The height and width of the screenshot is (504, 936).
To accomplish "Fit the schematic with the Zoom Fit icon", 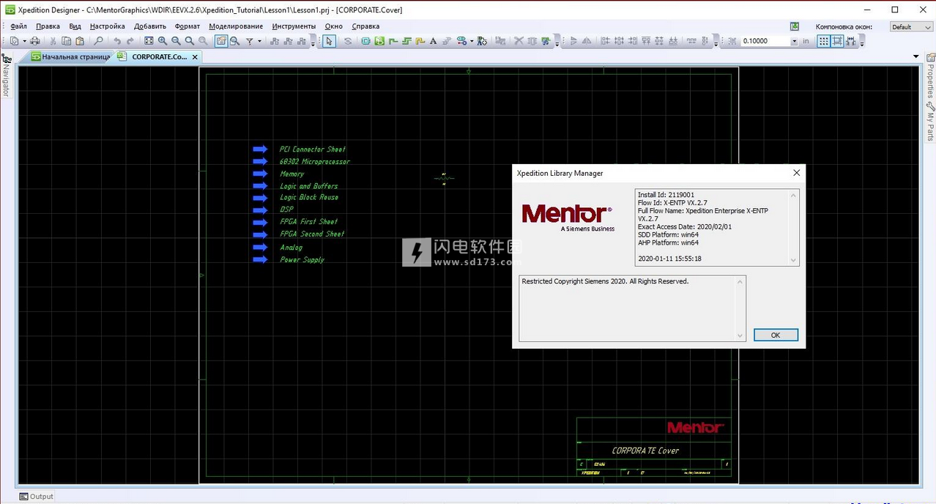I will coord(149,41).
